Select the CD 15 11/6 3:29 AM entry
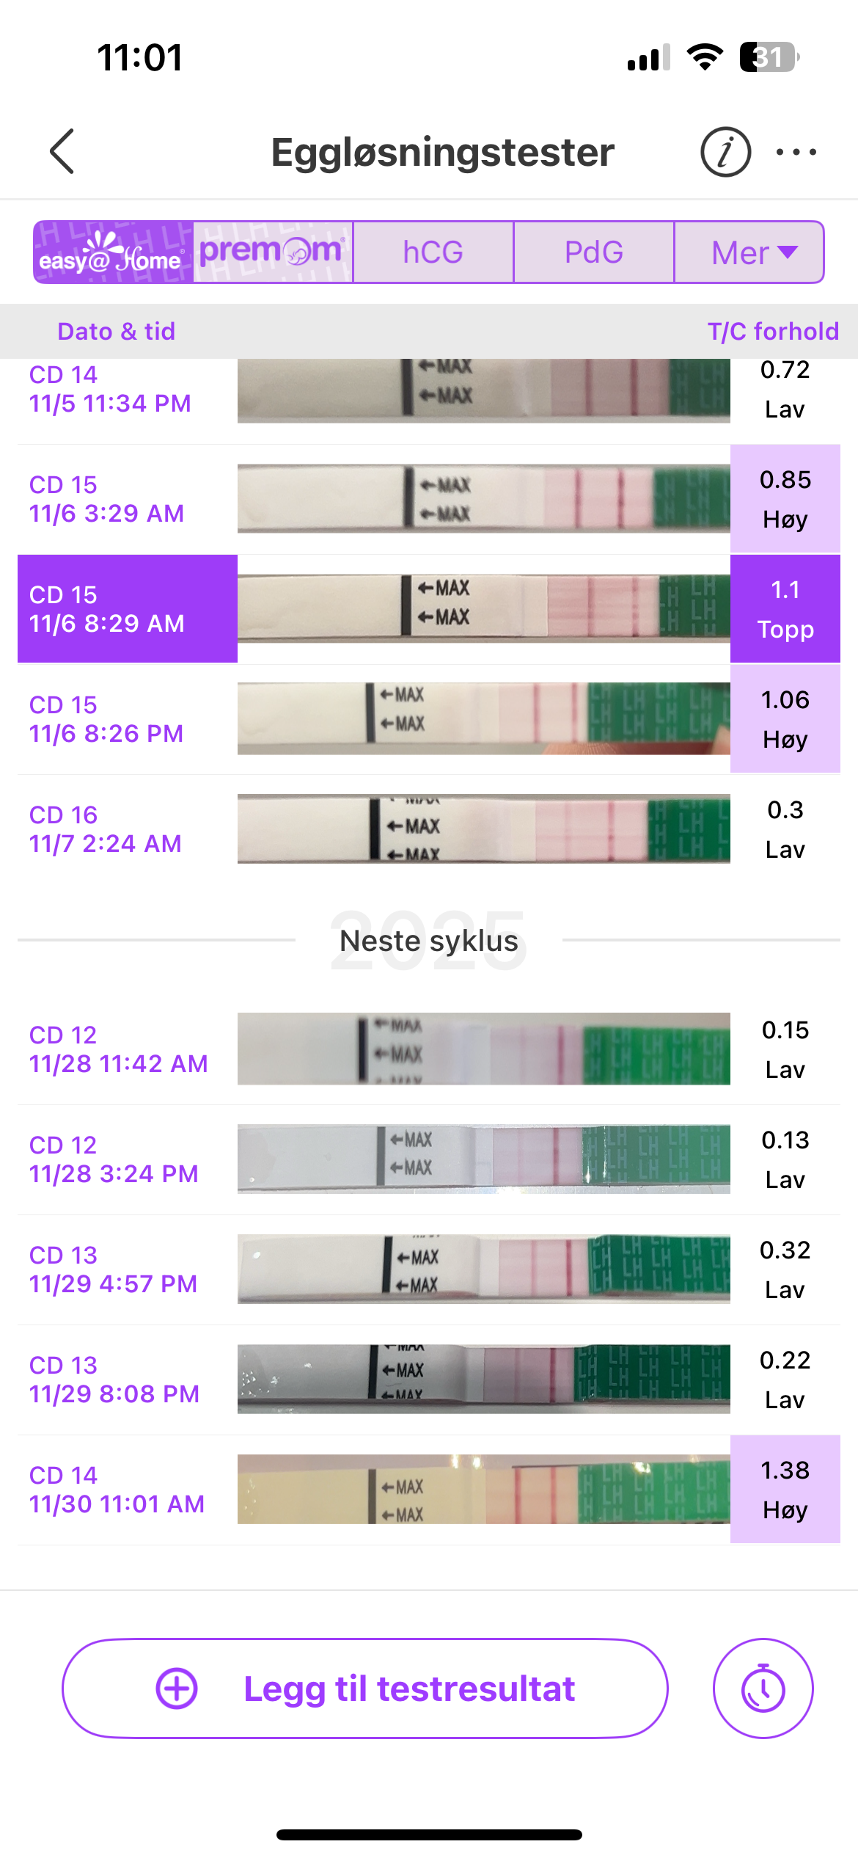This screenshot has width=858, height=1858. click(x=107, y=499)
